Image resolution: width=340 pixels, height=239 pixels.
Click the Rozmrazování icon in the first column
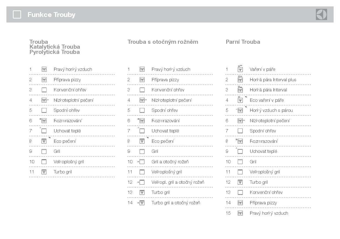(44, 121)
